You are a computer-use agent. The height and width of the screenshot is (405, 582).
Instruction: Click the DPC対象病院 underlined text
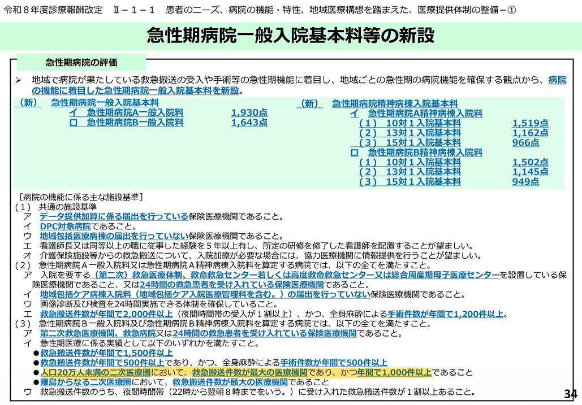click(66, 226)
